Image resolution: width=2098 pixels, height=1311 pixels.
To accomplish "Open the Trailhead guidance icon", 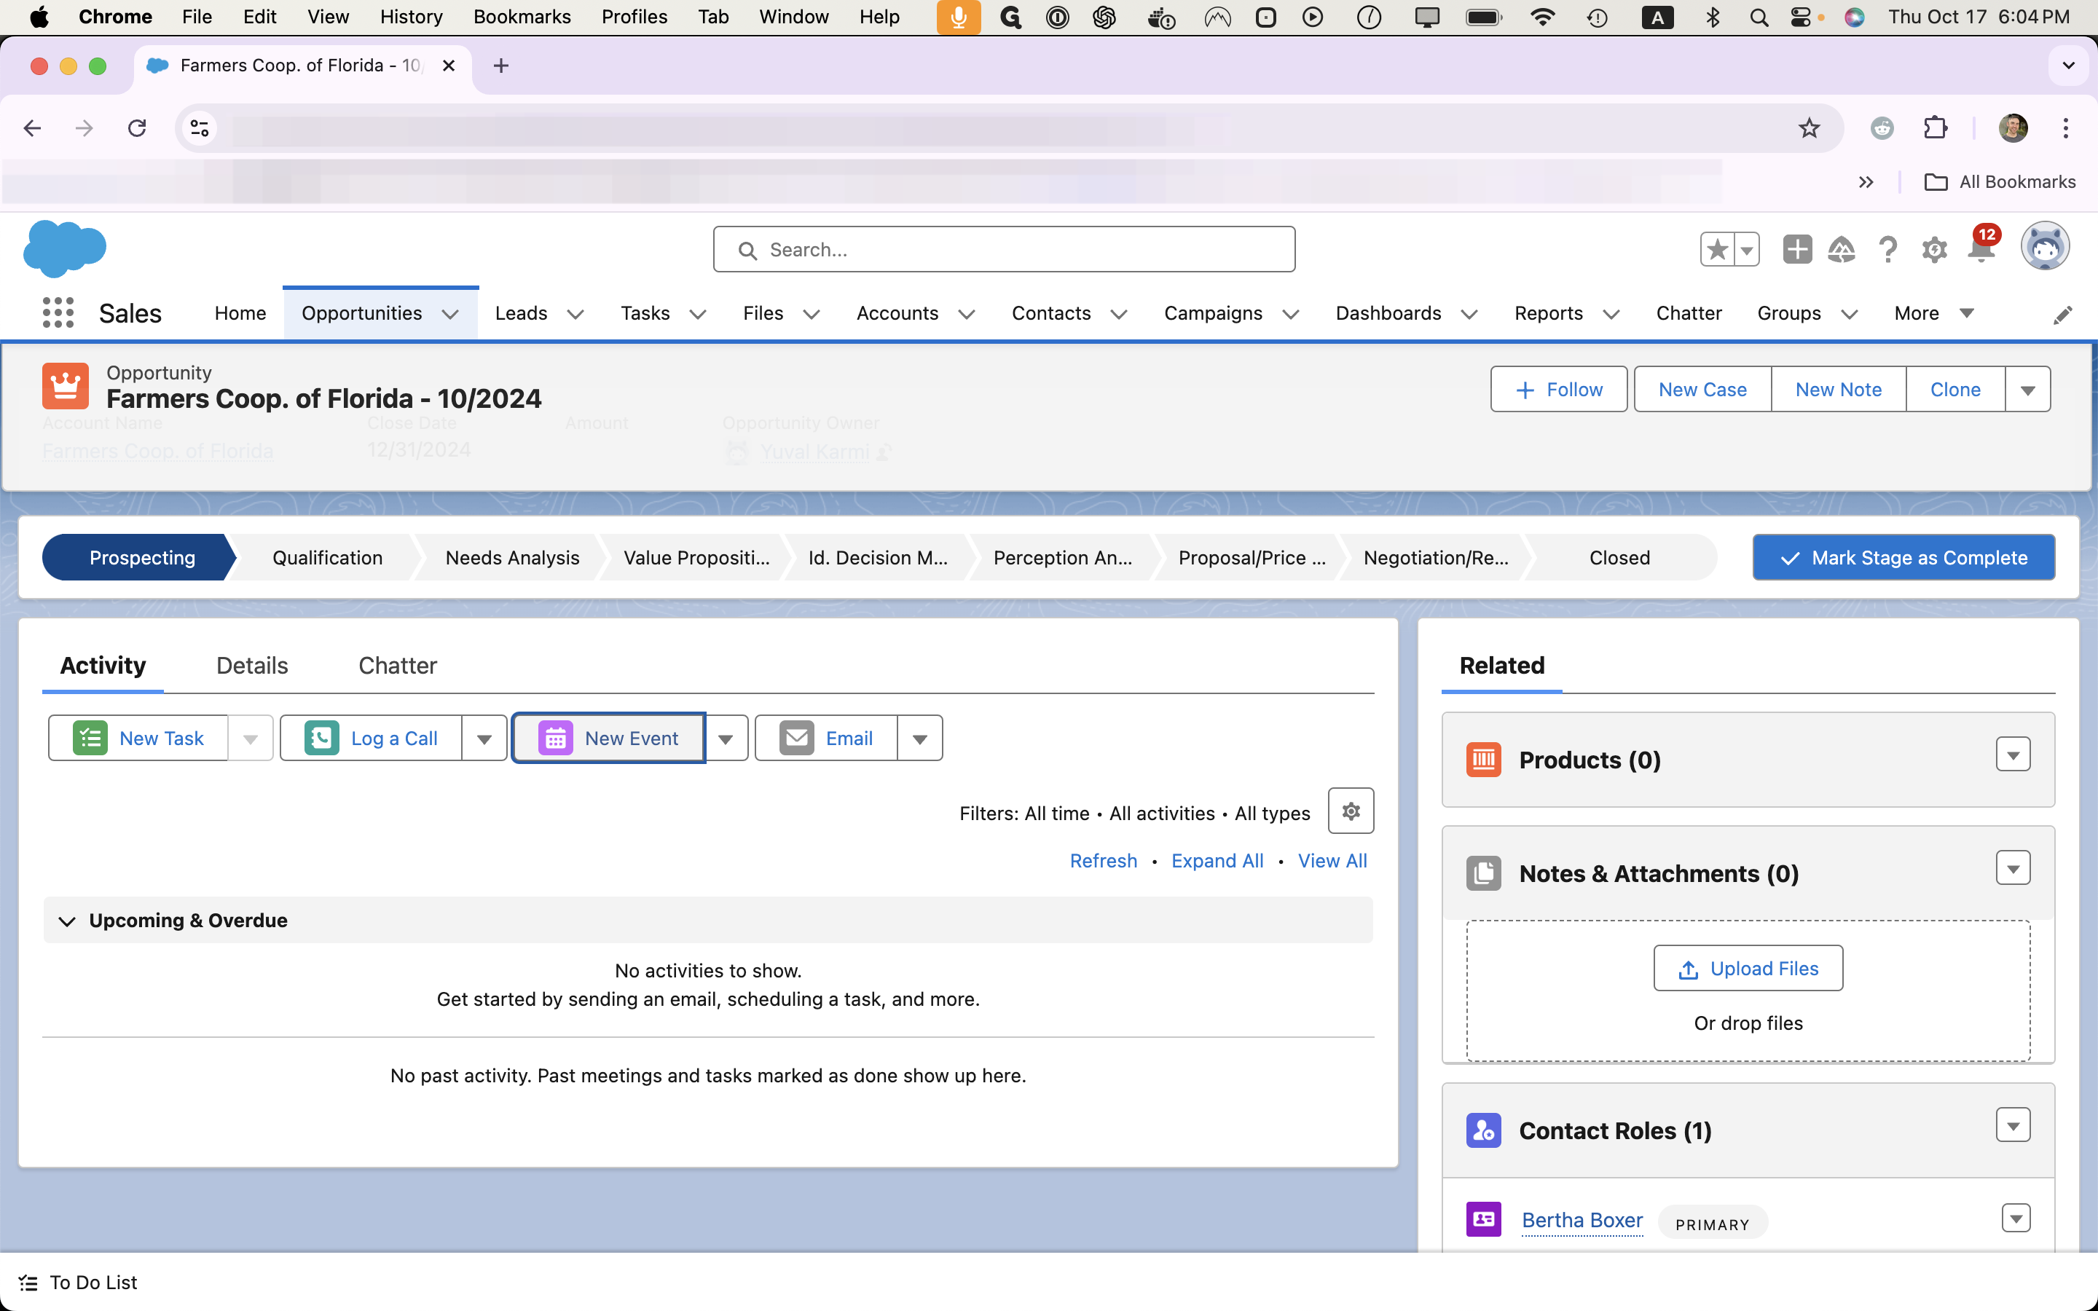I will [1842, 250].
